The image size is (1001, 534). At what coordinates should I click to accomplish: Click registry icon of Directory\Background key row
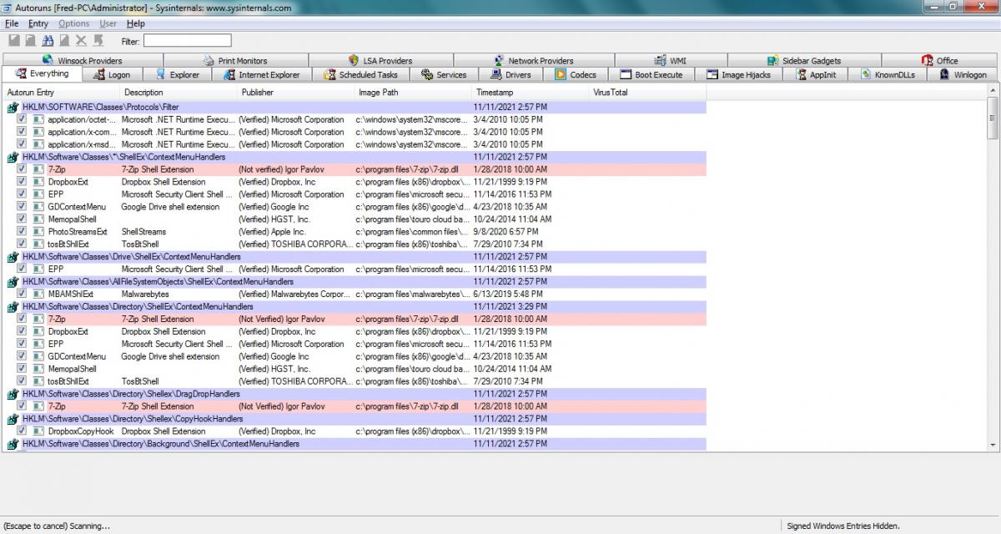tap(13, 444)
